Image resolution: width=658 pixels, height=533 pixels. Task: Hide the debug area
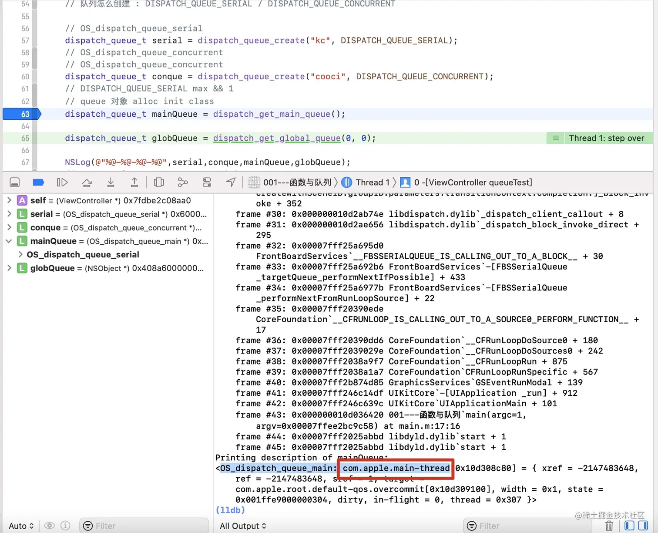(14, 182)
